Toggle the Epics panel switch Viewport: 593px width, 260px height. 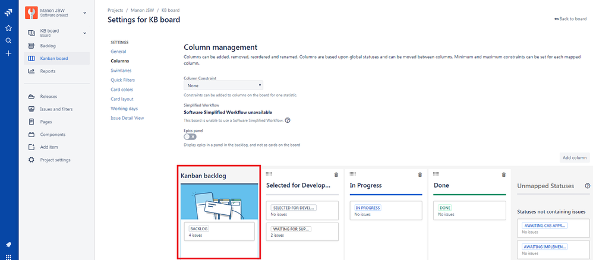(x=190, y=137)
